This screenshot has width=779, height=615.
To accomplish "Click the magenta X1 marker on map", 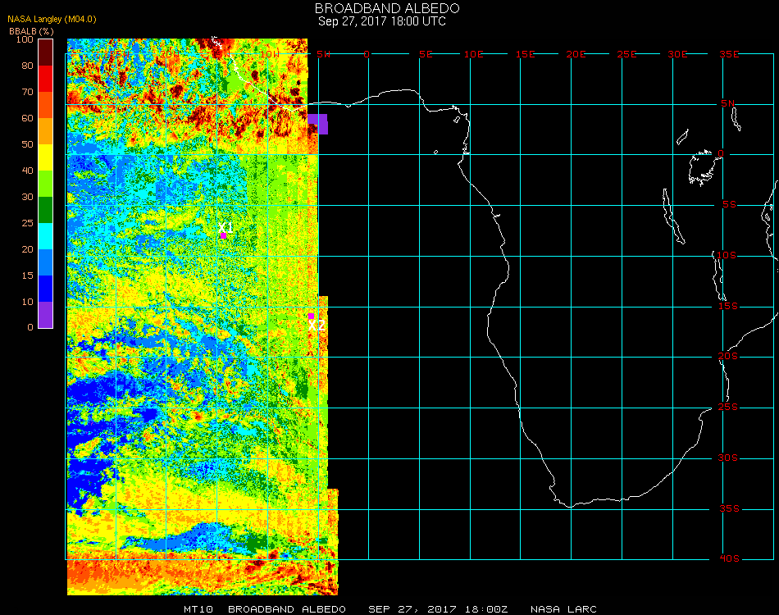I will tap(224, 235).
